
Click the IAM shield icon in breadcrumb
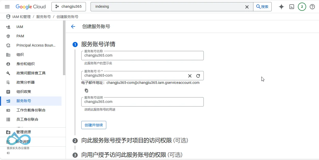[8, 17]
